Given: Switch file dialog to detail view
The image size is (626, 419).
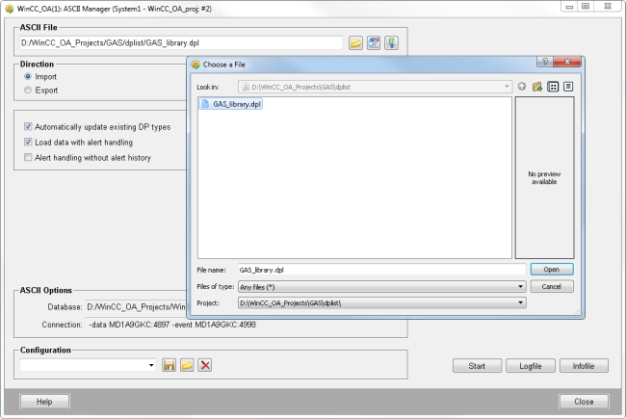Looking at the screenshot, I should 568,87.
